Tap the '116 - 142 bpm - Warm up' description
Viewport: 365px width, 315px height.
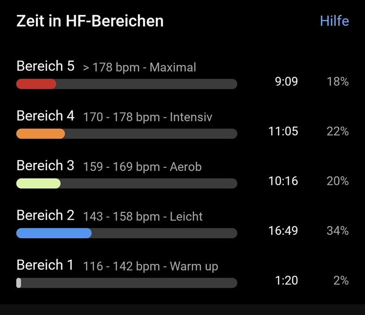tap(151, 266)
